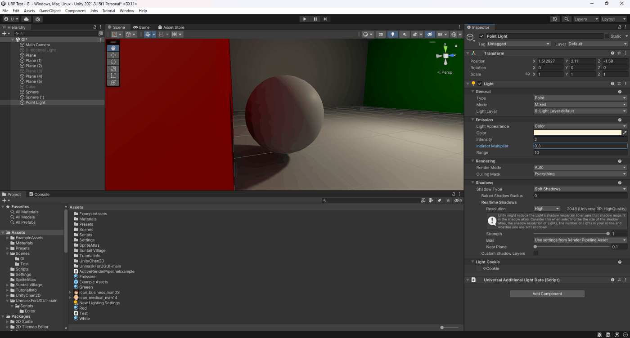
Task: Open the Unity account button
Action: click(x=11, y=19)
